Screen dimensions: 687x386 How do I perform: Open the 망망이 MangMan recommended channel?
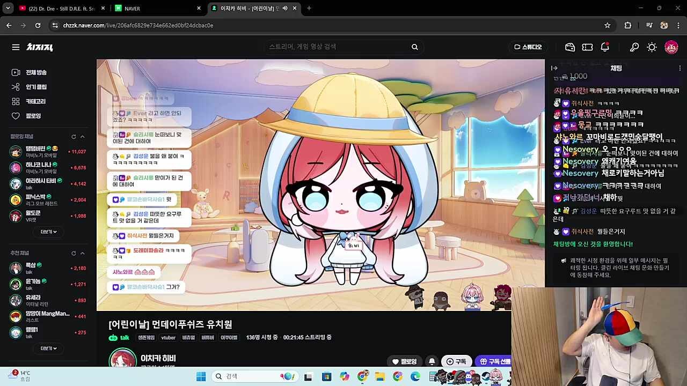48,316
